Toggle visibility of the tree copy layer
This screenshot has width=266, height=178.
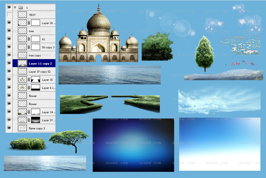click(9, 55)
